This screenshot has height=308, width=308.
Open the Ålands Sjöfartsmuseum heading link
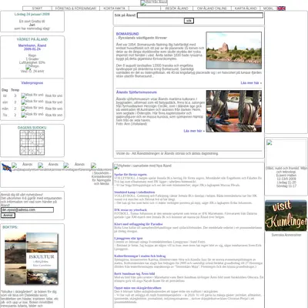[x=136, y=92]
